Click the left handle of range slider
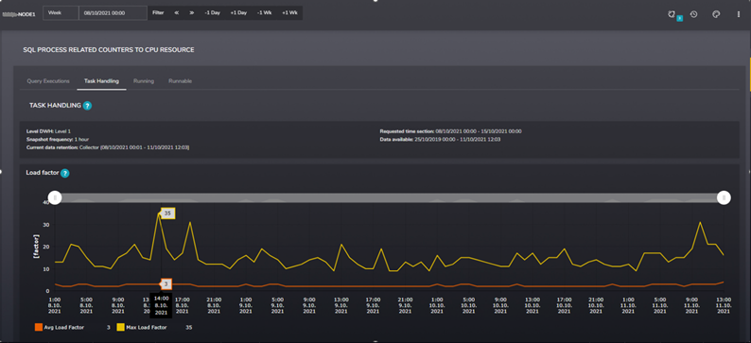Screen dimensions: 751x343 pos(55,197)
